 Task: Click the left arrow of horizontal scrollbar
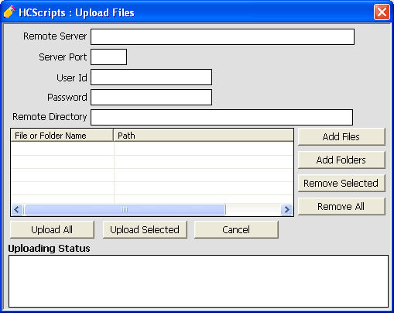coord(17,209)
